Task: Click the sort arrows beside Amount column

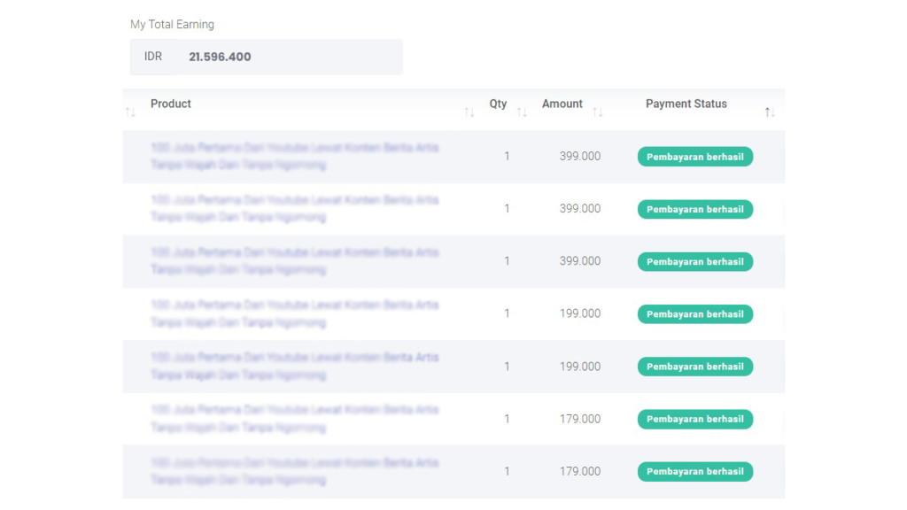Action: tap(598, 112)
